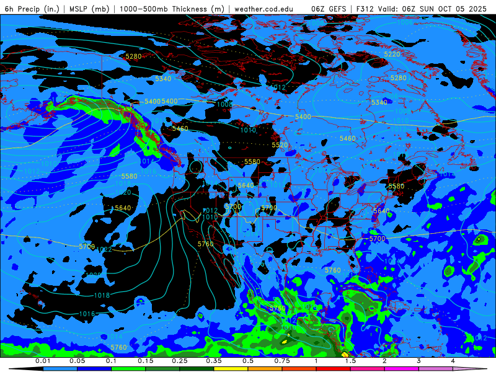The height and width of the screenshot is (372, 496).
Task: Click the 0.15 colorbar label
Action: (146, 361)
